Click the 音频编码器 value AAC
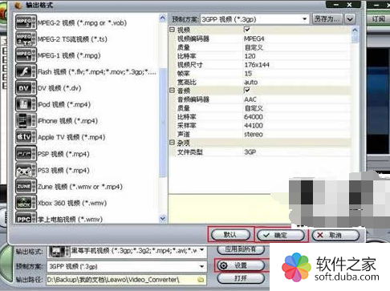Viewport: 390px width, 291px height. pos(250,99)
